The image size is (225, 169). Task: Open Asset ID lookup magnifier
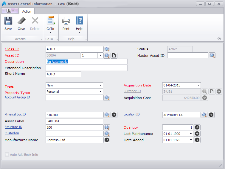[x=107, y=55]
